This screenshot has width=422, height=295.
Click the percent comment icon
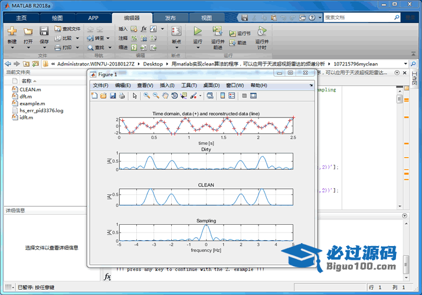[x=134, y=38]
